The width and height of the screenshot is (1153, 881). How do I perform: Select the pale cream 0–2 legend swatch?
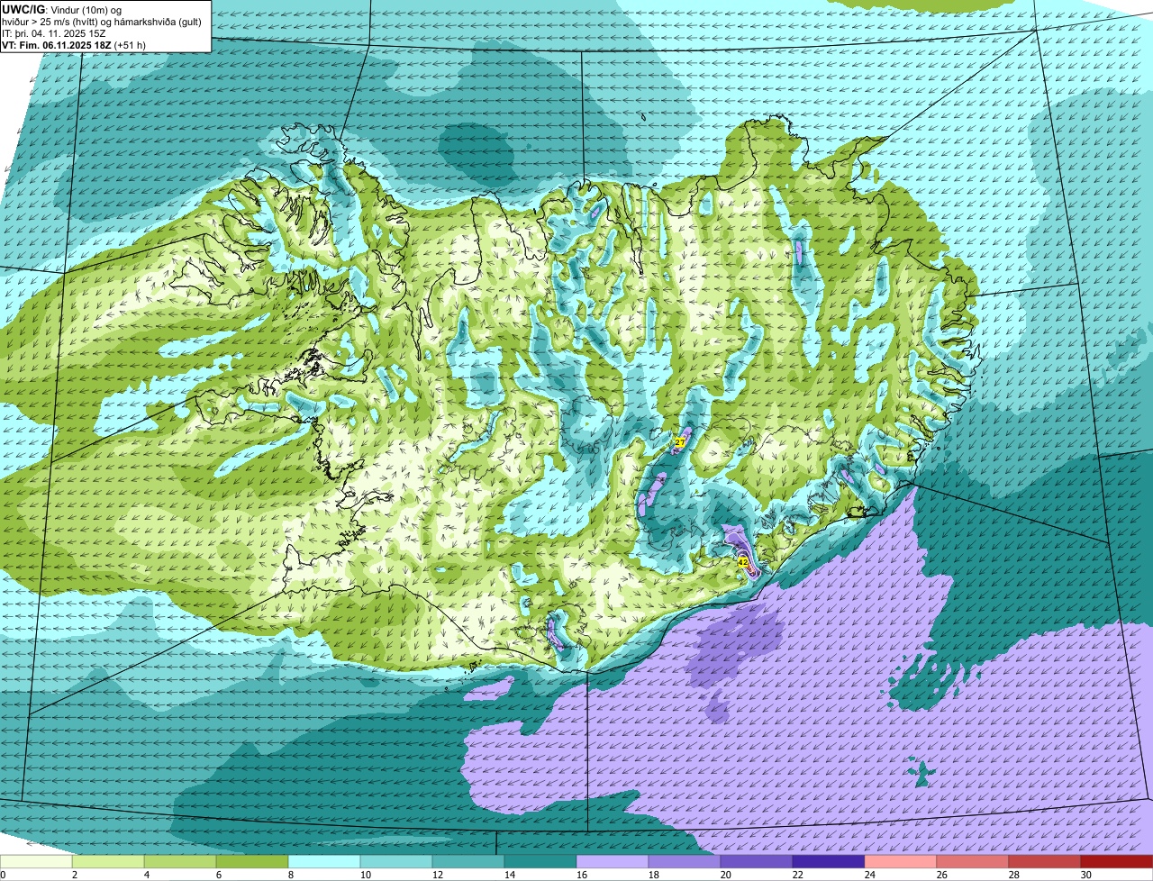36,861
